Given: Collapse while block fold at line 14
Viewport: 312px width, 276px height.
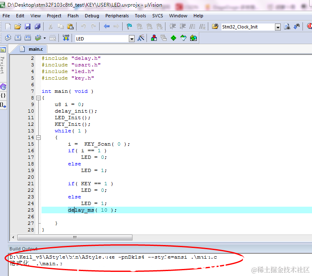Looking at the screenshot, I should pos(38,137).
